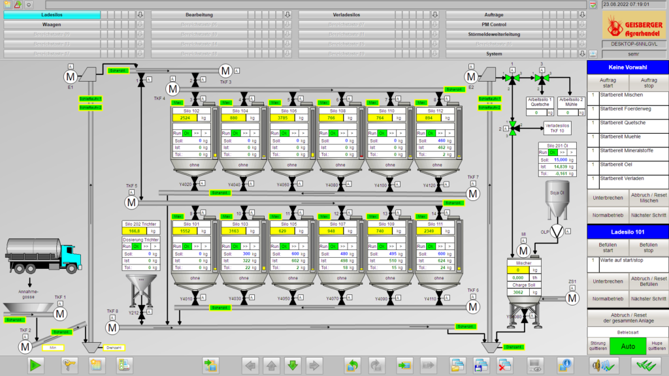The image size is (669, 376).
Task: Expand the Ladesilos dropdown arrow
Action: [140, 14]
